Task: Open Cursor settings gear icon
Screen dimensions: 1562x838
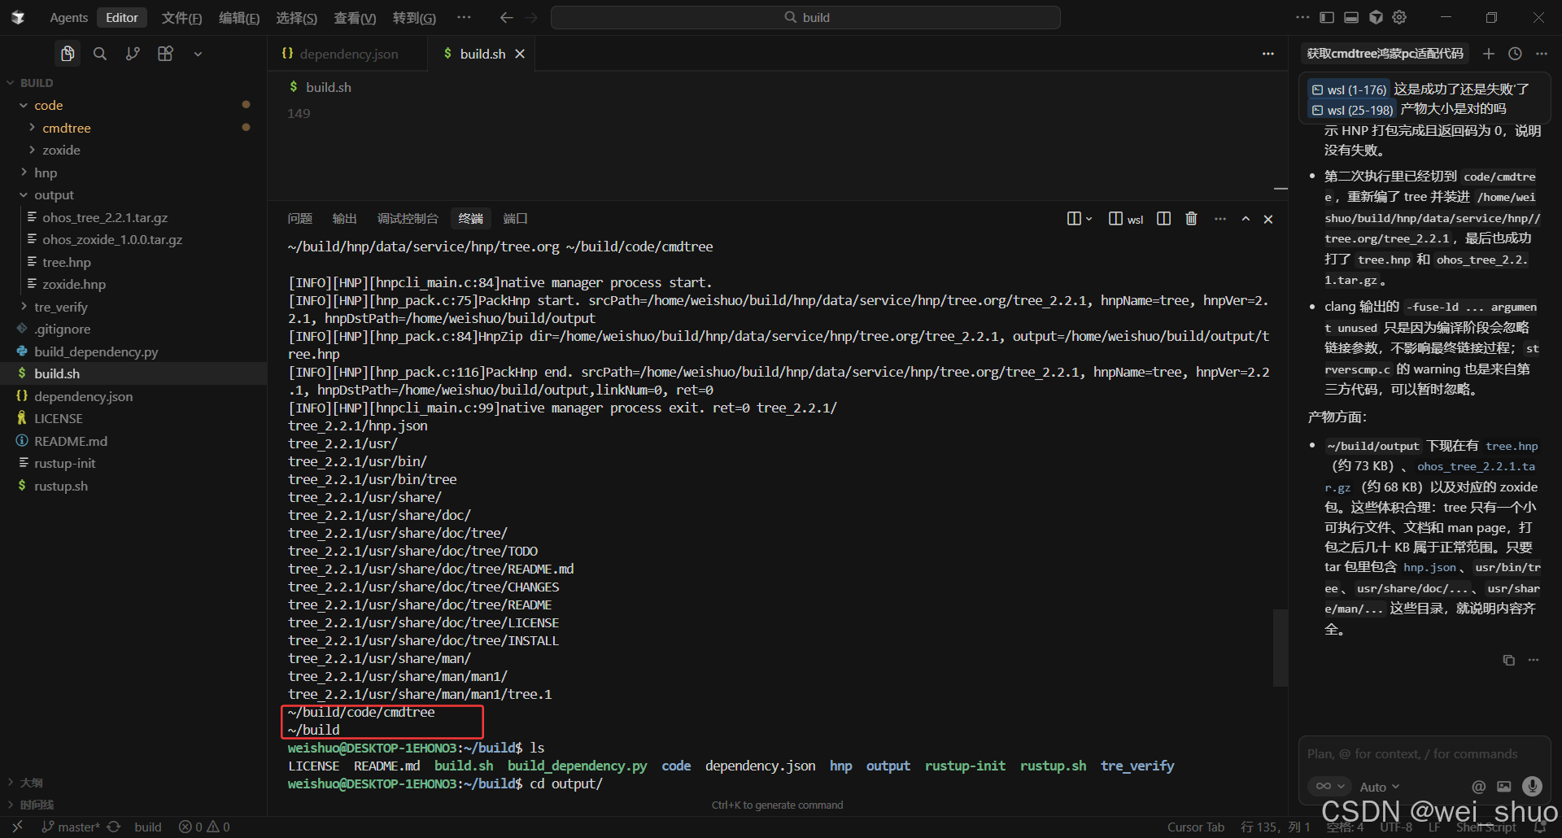Action: 1399,17
